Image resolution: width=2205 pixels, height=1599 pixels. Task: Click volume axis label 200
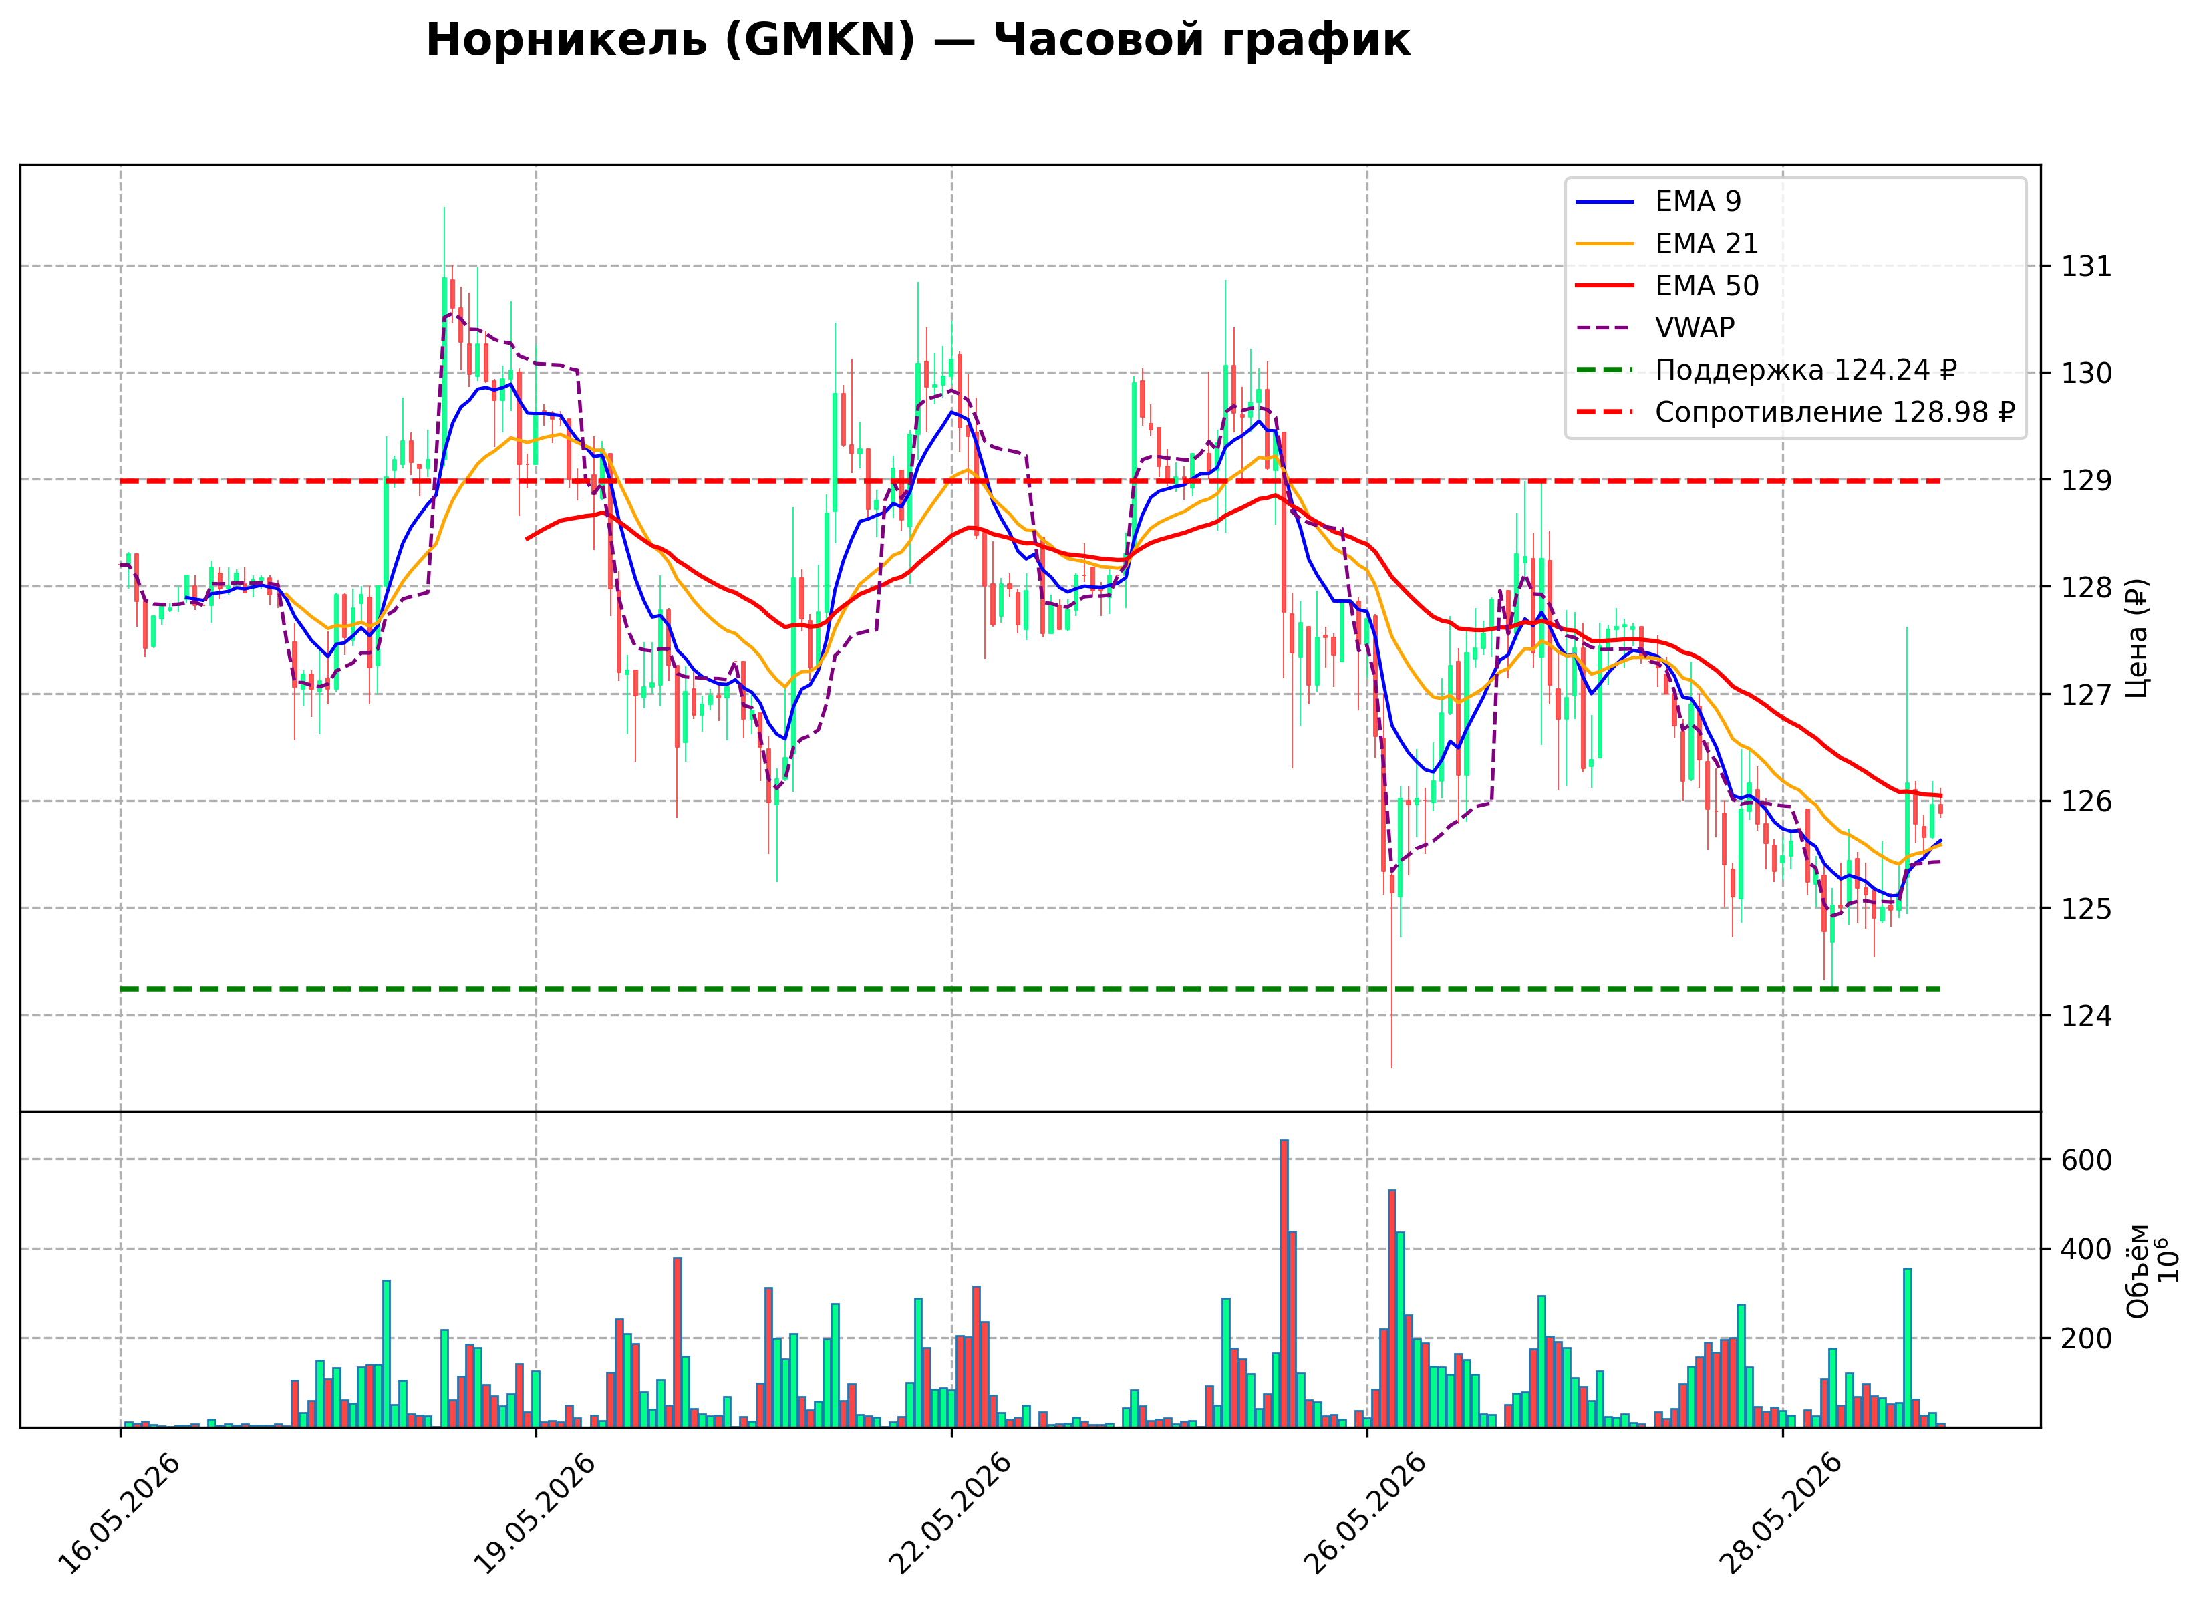[2087, 1338]
